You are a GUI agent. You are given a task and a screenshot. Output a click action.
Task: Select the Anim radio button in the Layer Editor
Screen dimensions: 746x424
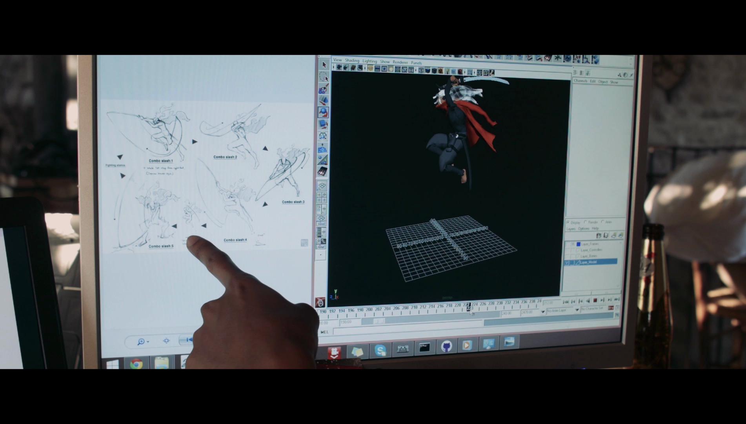pos(602,222)
